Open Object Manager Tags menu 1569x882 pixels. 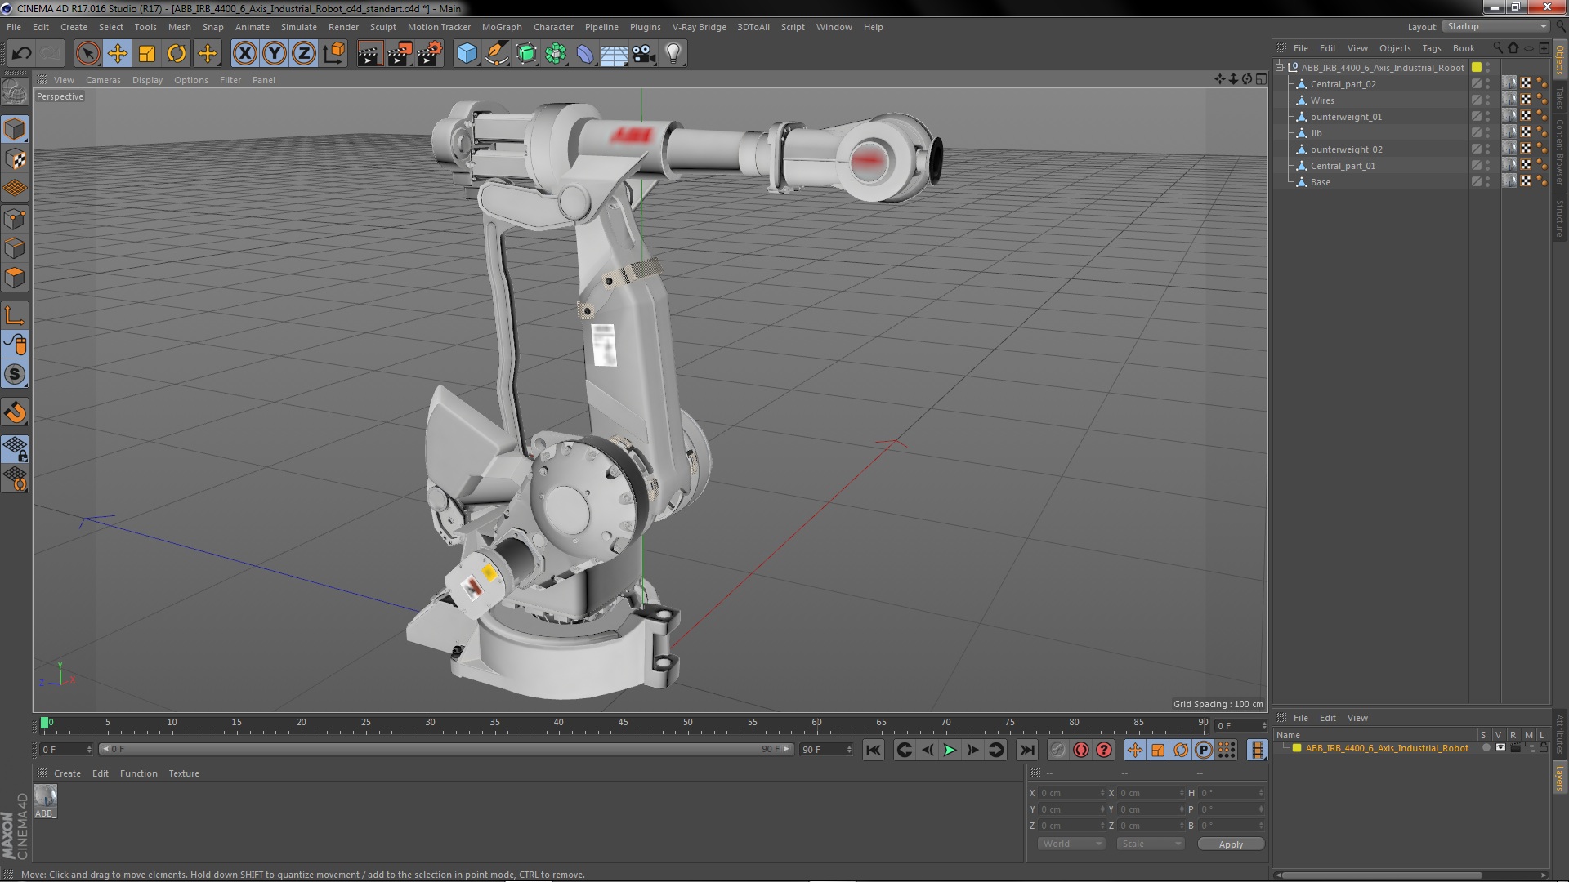[x=1431, y=48]
